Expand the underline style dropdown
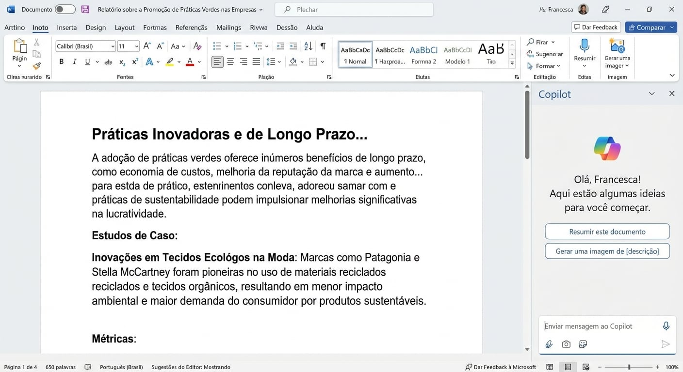This screenshot has width=683, height=372. click(x=97, y=62)
